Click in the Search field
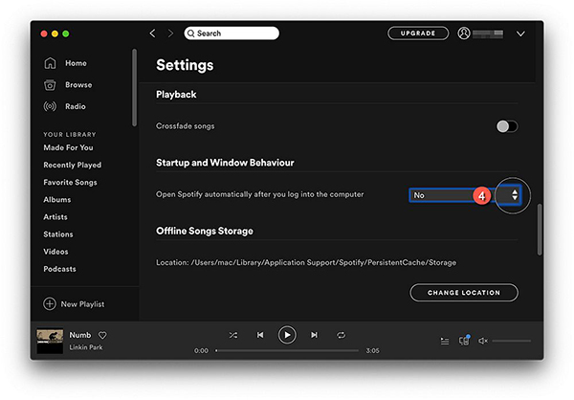 [232, 33]
